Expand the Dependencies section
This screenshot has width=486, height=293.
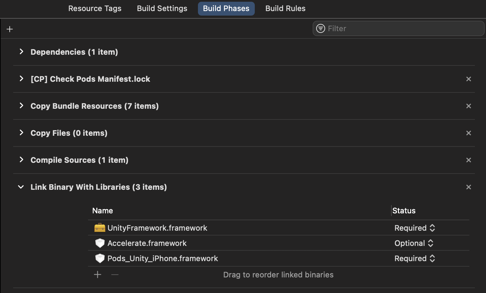pyautogui.click(x=21, y=52)
